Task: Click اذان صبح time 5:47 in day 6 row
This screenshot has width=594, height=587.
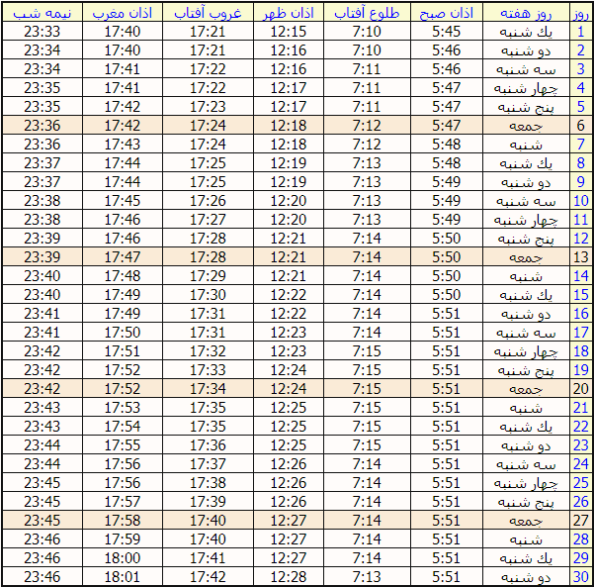Action: [x=447, y=125]
